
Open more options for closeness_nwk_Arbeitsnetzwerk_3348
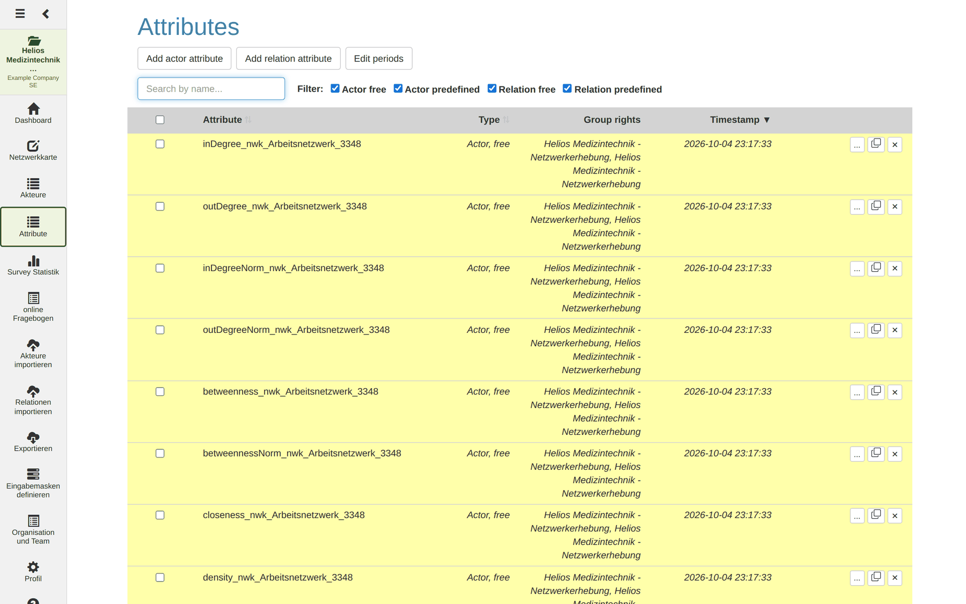[x=857, y=516]
